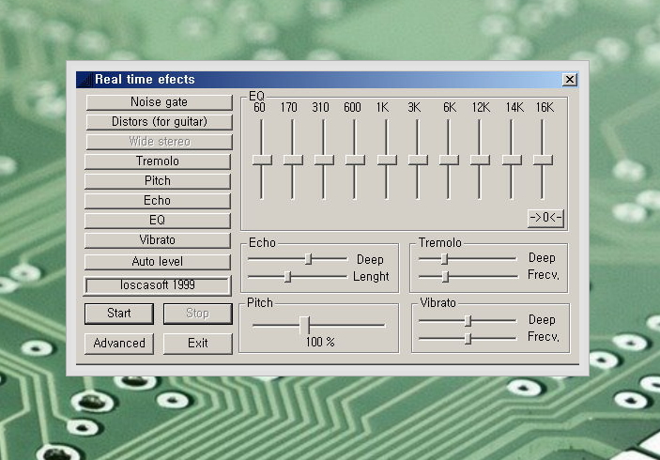660x460 pixels.
Task: Click the 600 Hz EQ slider handle
Action: [x=355, y=160]
